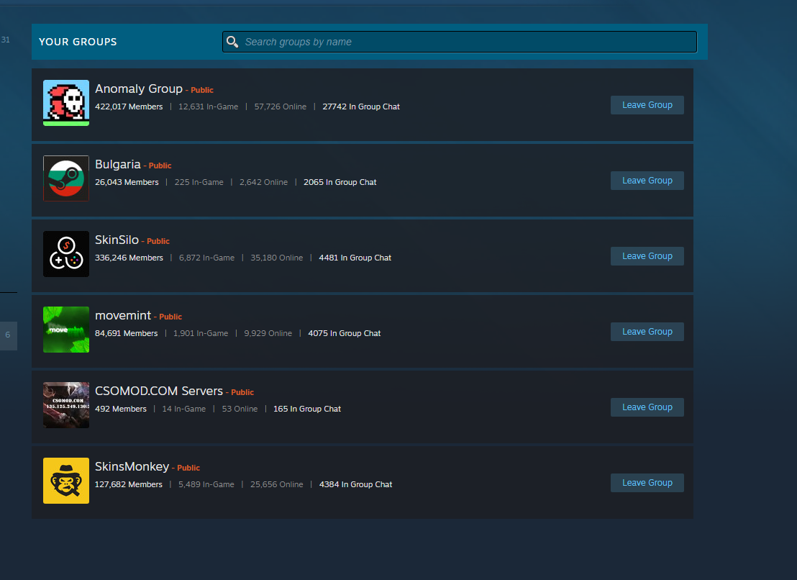
Task: Click the SkinsMonkey yellow monkey avatar
Action: (x=66, y=481)
